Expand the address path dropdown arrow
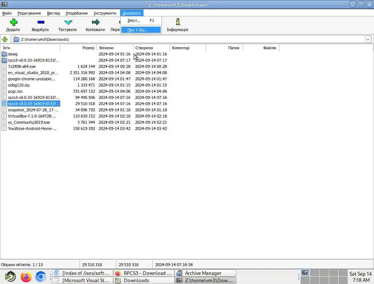 (x=368, y=39)
